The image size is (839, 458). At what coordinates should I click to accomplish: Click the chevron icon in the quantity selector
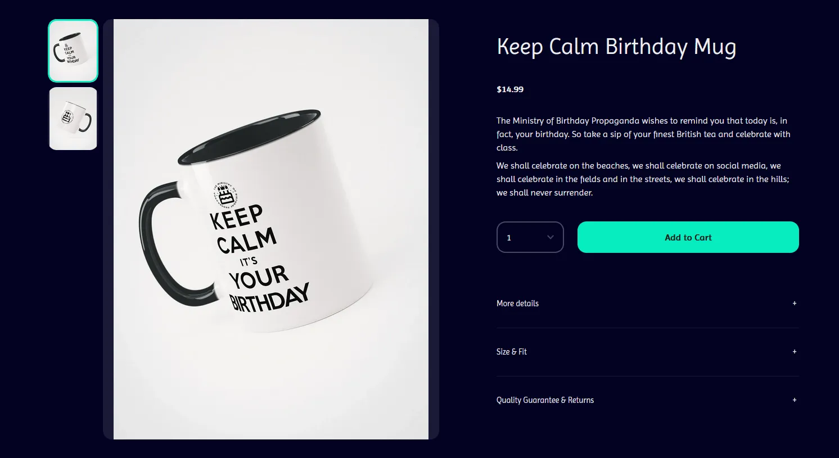pyautogui.click(x=551, y=237)
